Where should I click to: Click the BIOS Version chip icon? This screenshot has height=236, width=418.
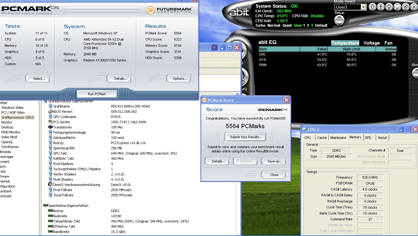[50, 112]
